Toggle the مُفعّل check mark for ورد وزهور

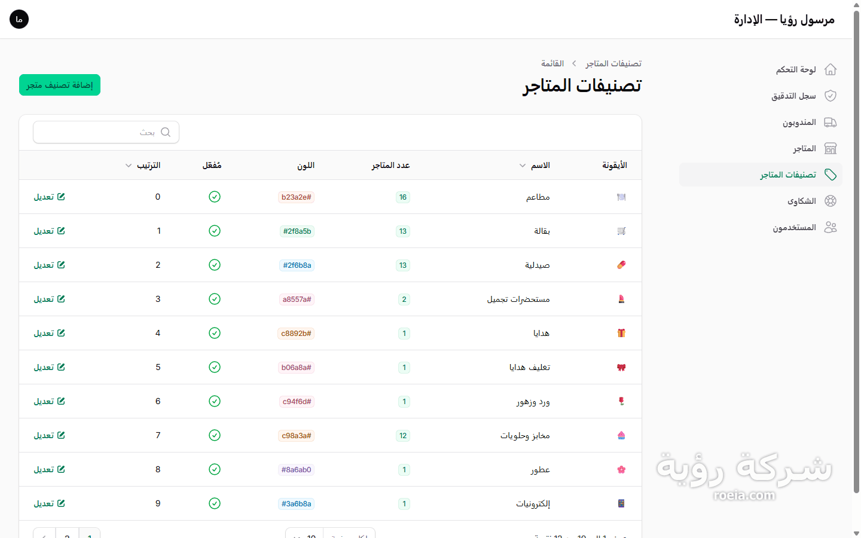215,401
